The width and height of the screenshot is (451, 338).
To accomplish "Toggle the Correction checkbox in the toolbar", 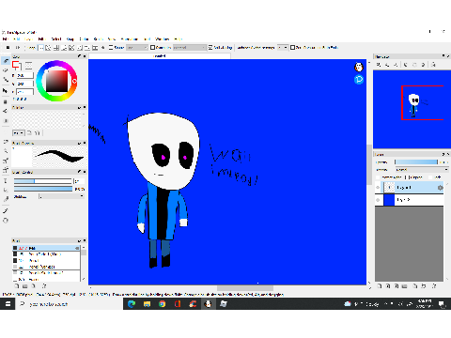I will pos(152,48).
